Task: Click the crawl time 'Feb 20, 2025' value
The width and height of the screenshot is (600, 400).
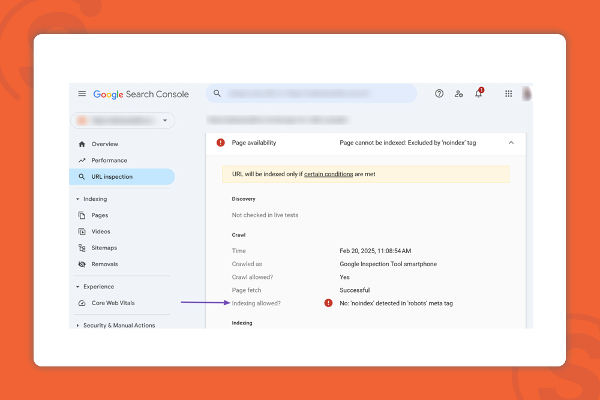Action: click(376, 251)
